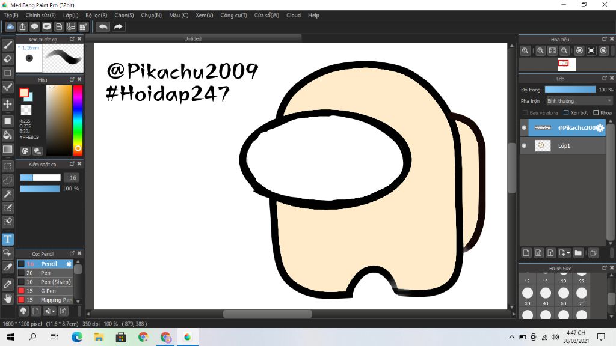Viewport: 616px width, 346px height.
Task: Add a new layer in the layer panel
Action: pos(526,253)
